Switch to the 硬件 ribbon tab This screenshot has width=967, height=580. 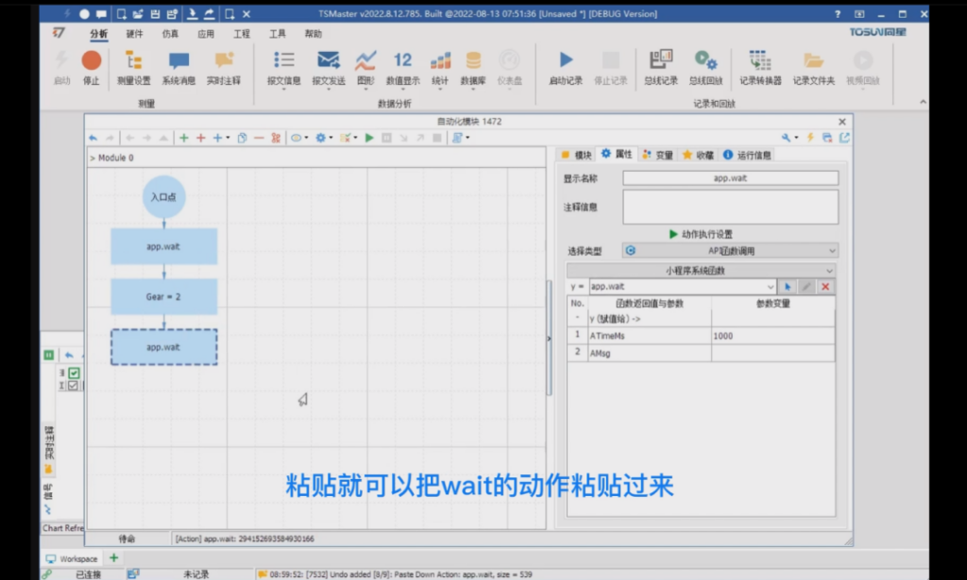(132, 32)
